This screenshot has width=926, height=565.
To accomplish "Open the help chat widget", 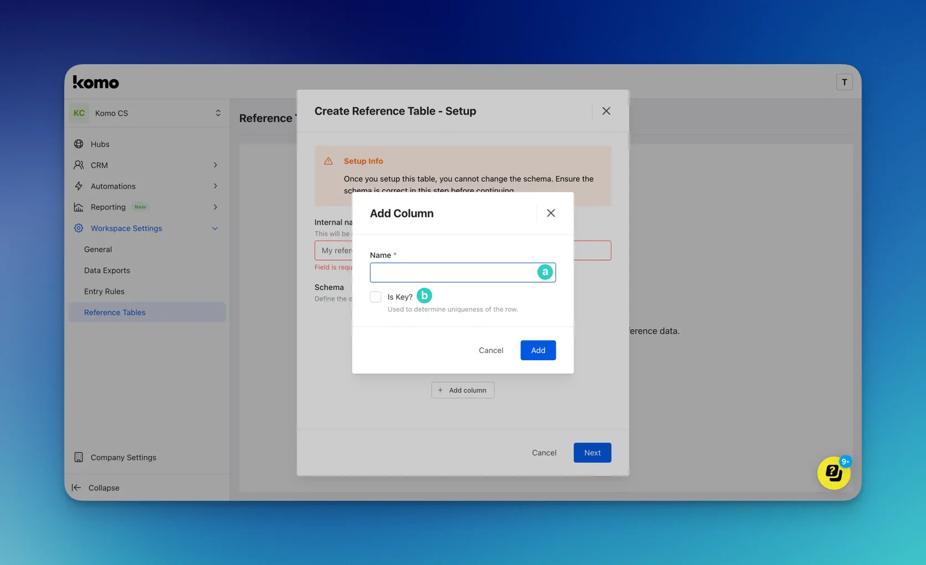I will (x=834, y=473).
